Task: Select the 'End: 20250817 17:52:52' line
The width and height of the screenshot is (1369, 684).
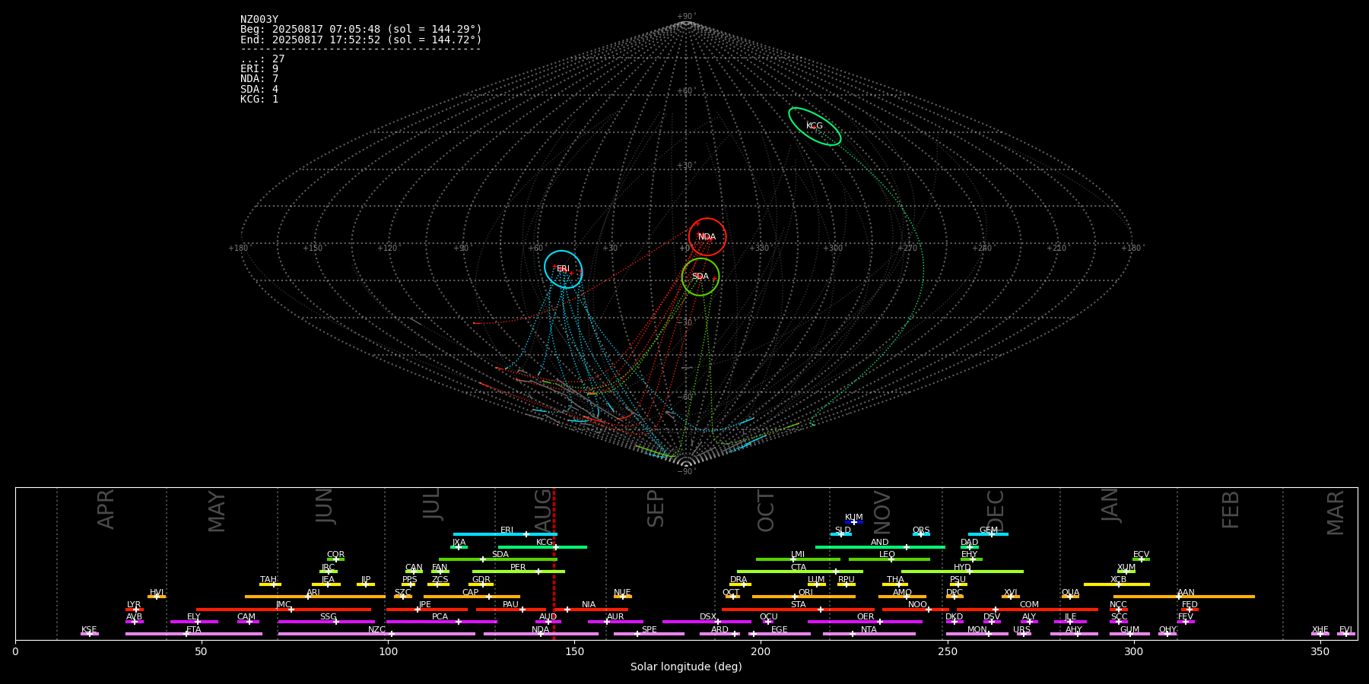Action: pyautogui.click(x=361, y=40)
